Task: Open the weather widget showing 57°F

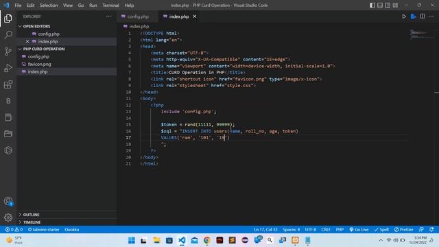Action: [x=14, y=240]
